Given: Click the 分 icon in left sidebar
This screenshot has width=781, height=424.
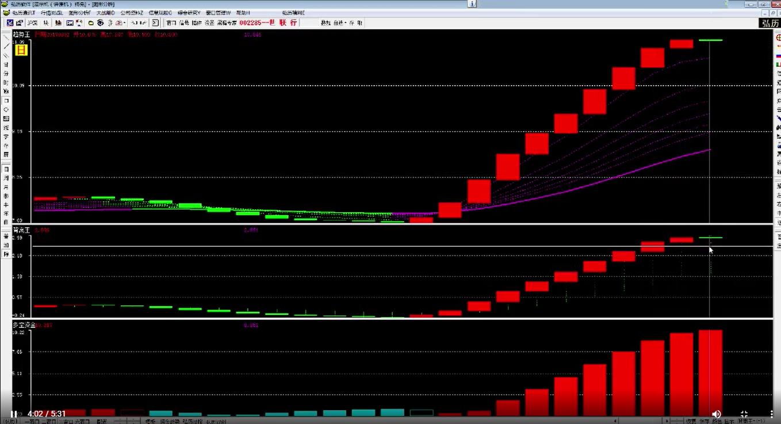Looking at the screenshot, I should point(6,74).
